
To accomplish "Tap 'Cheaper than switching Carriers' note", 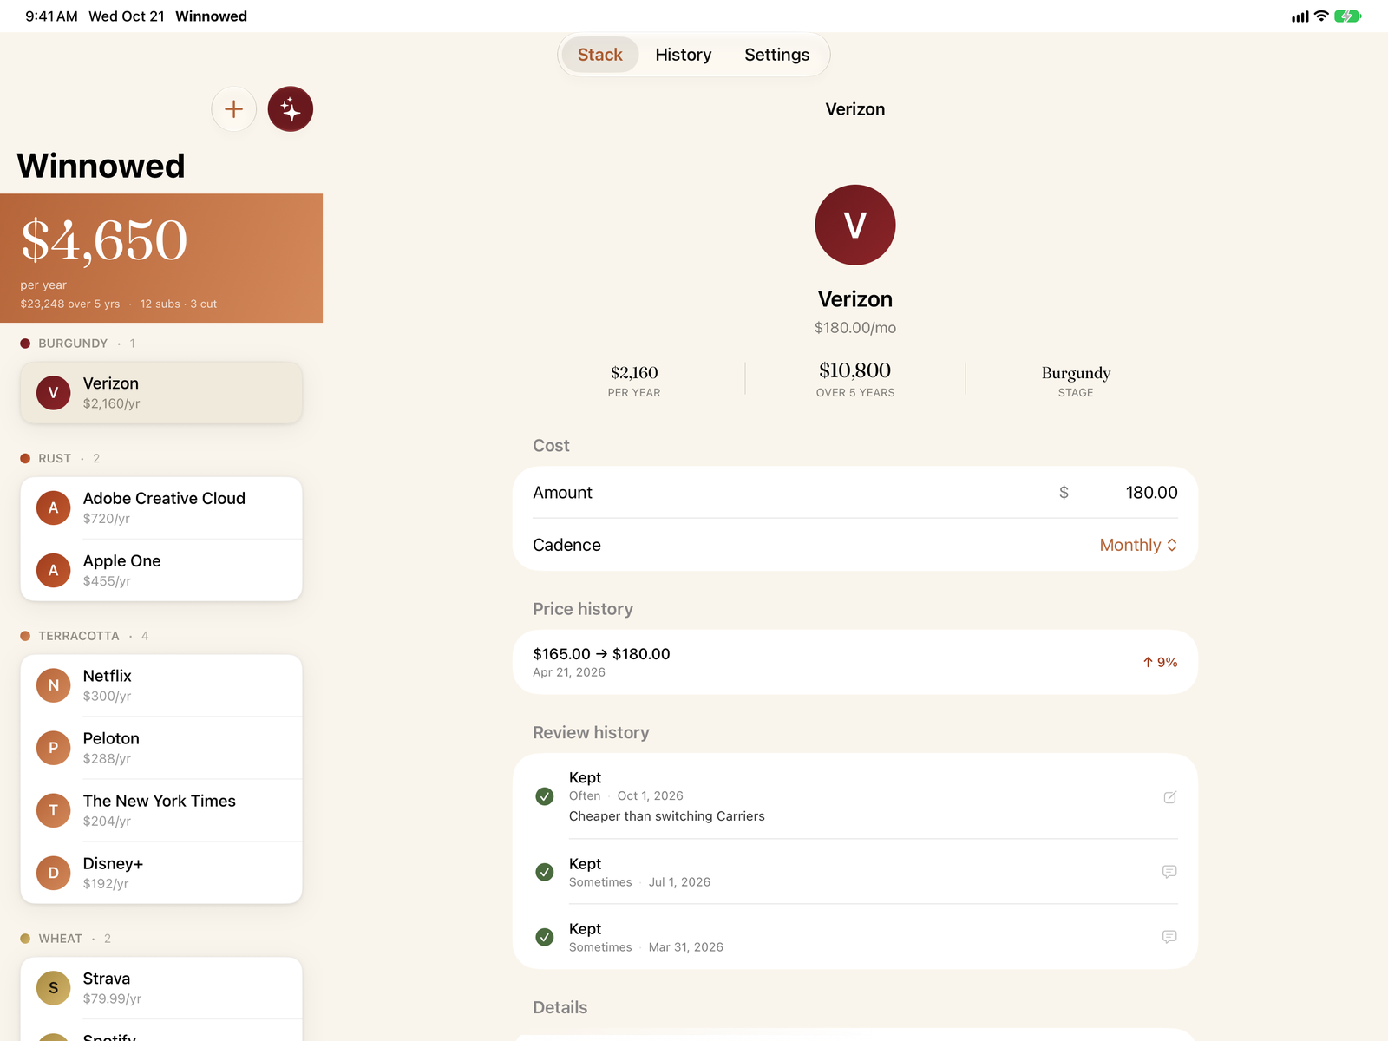I will 667,816.
